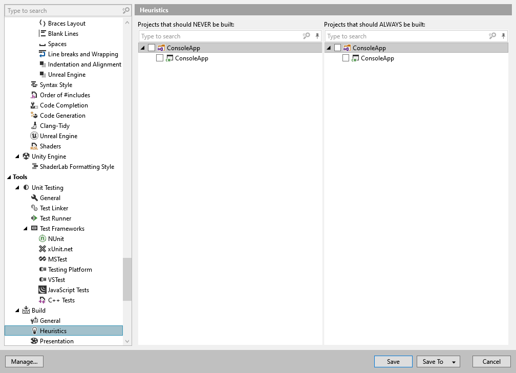Viewport: 516px width, 373px height.
Task: Click the Shaders HLSL icon
Action: [x=34, y=146]
